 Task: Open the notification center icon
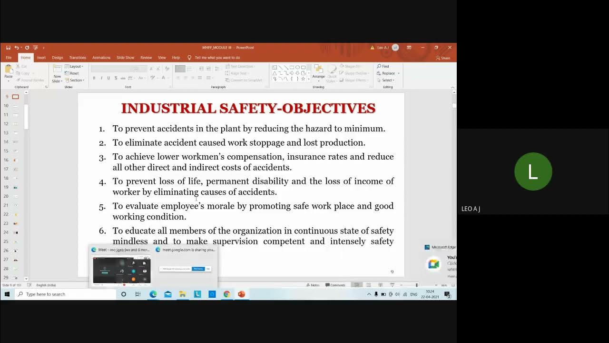(x=447, y=294)
